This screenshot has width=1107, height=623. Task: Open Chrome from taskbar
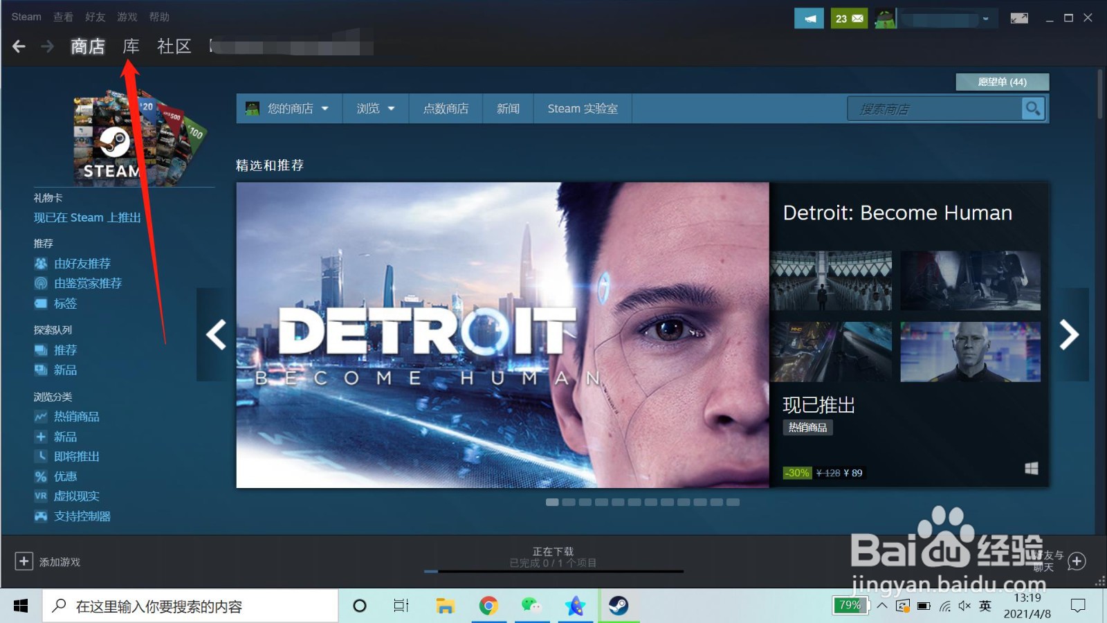(x=488, y=606)
